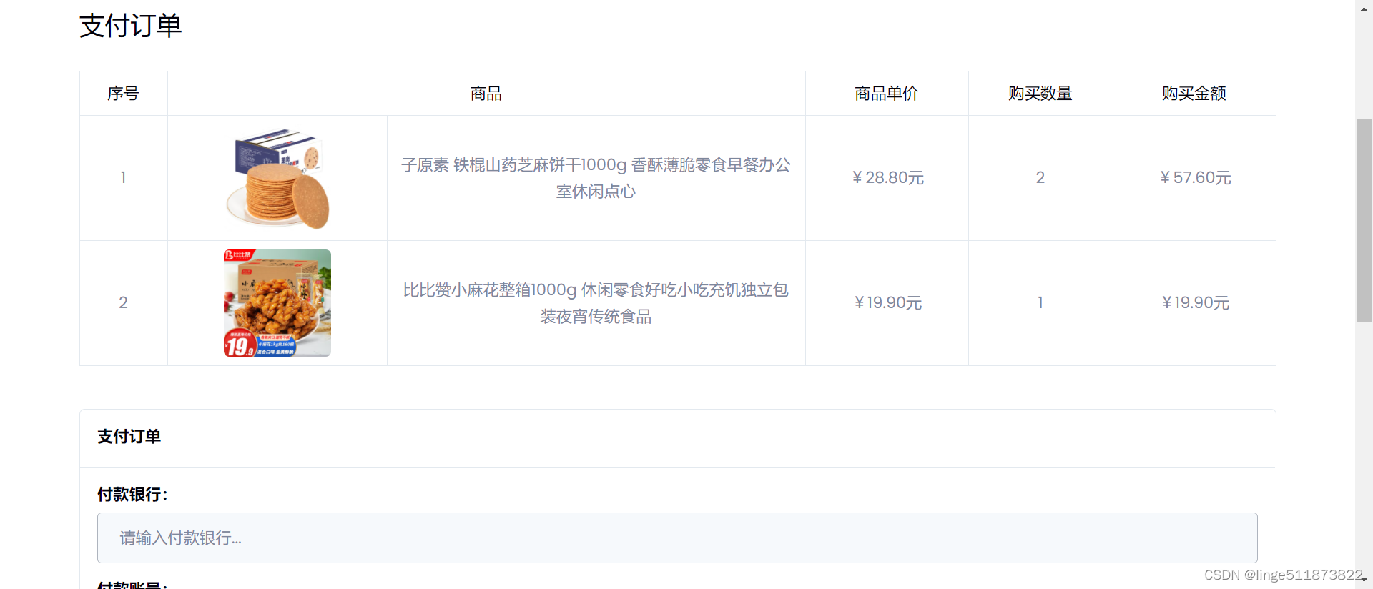Select product name 比比赞小麻花整箱1000g
This screenshot has height=589, width=1373.
point(596,303)
